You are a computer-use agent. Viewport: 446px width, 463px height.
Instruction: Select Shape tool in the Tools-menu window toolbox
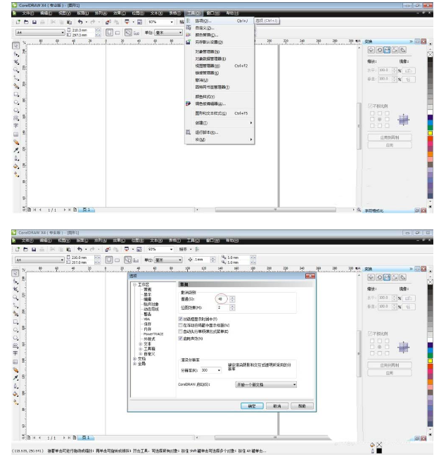click(16, 54)
